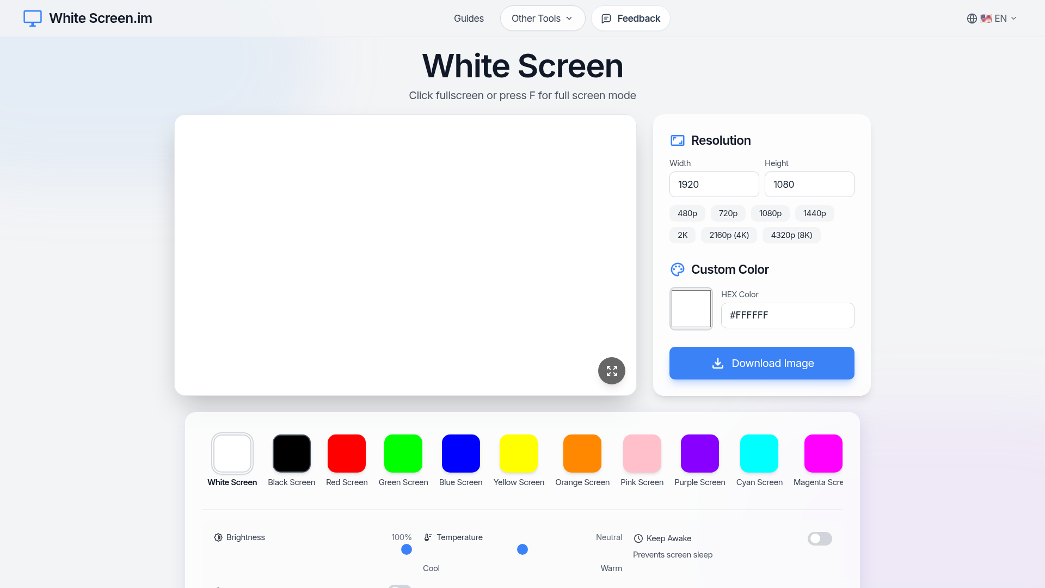This screenshot has width=1045, height=588.
Task: Select the Green Screen swatch
Action: point(403,454)
